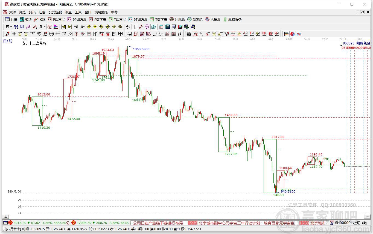The height and width of the screenshot is (234, 373).
Task: Pick the gold 金 in circle tool
Action: coord(214,34)
